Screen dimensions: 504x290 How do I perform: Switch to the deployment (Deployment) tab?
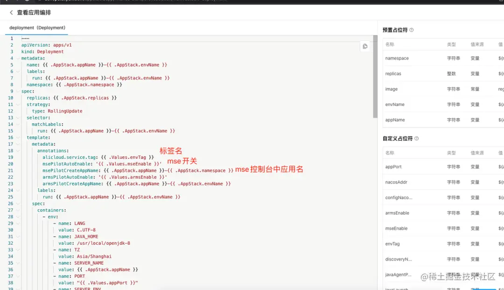(37, 28)
